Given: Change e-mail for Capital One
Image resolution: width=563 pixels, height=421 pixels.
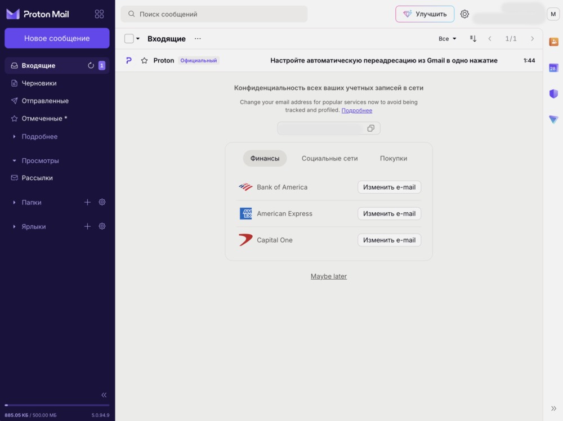Looking at the screenshot, I should (389, 240).
